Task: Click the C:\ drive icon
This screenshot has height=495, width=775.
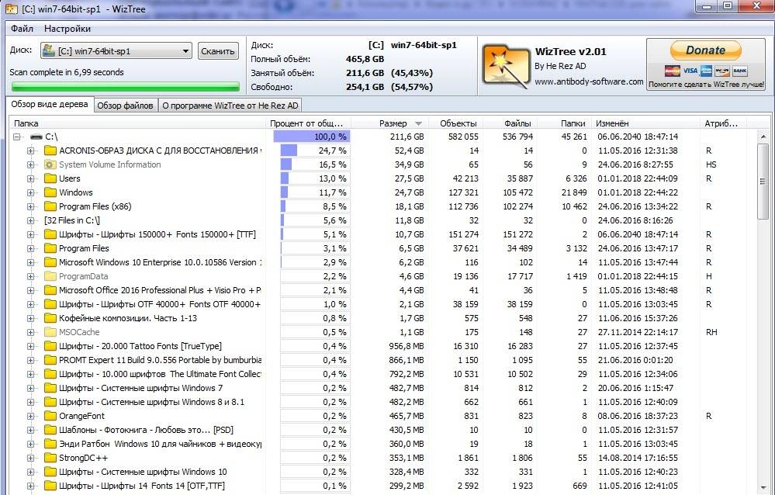Action: [x=36, y=137]
